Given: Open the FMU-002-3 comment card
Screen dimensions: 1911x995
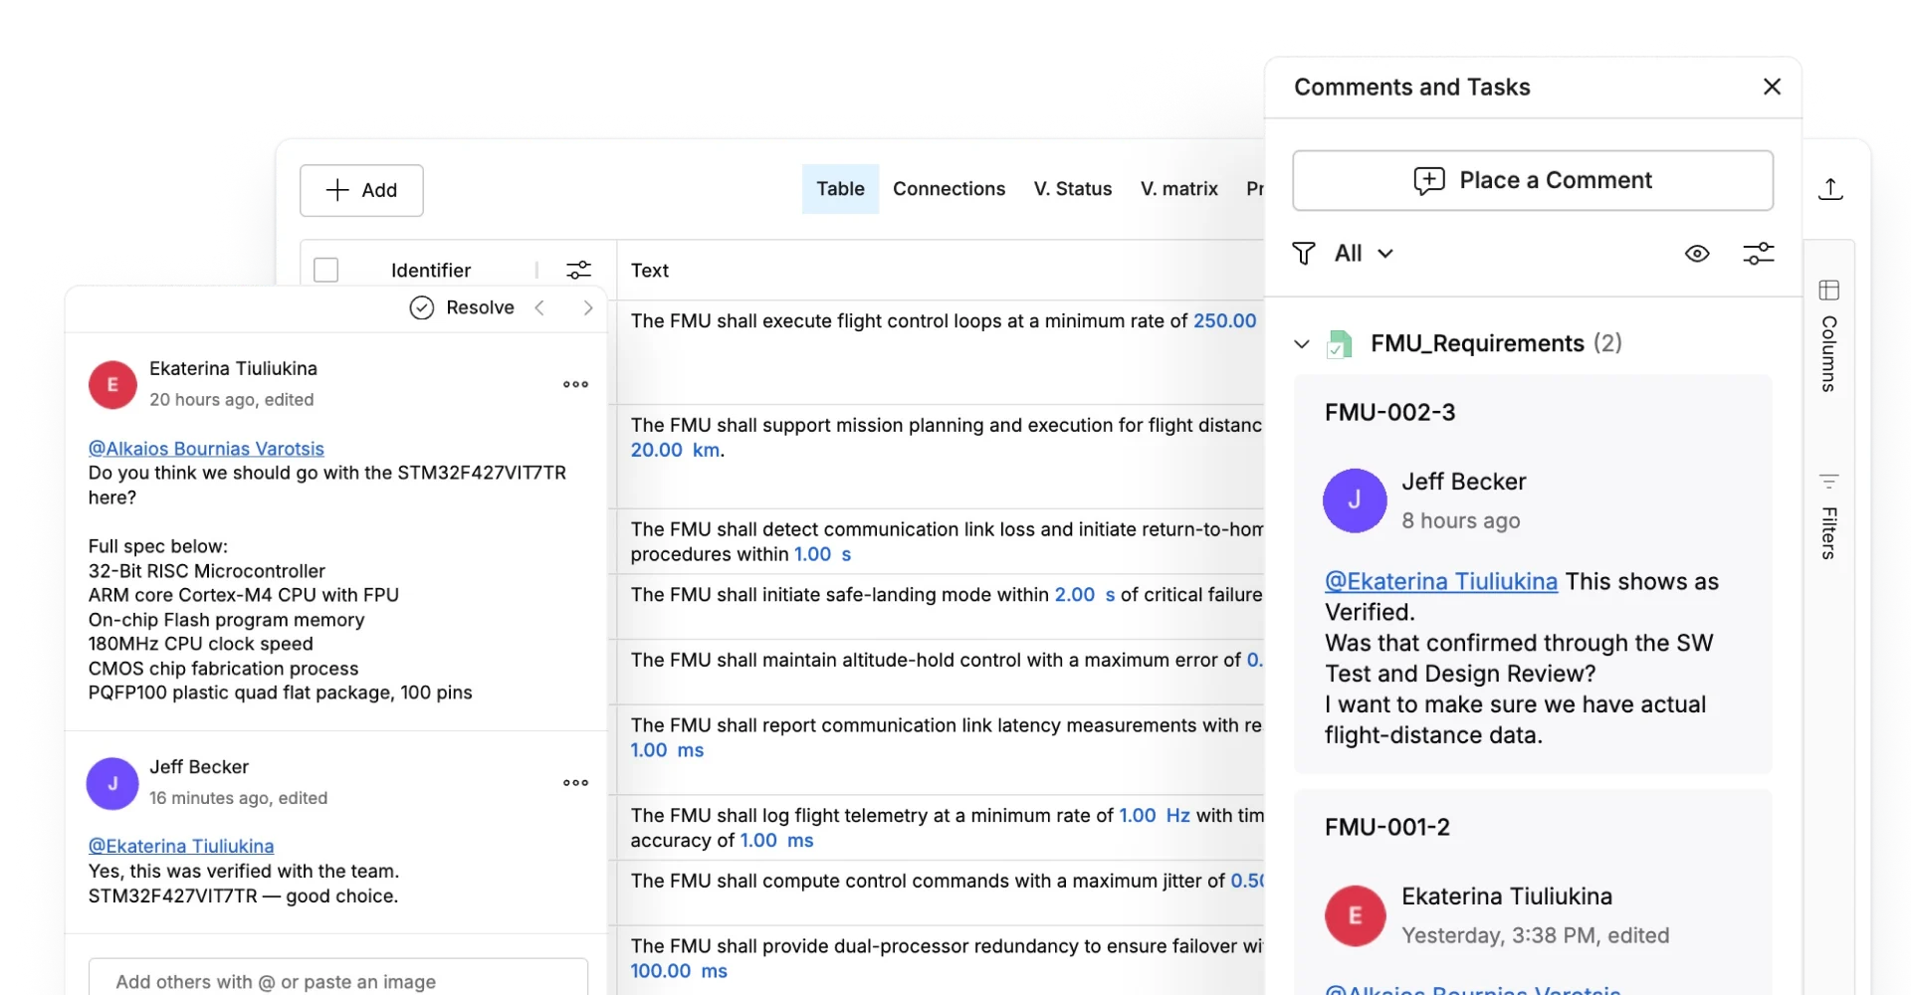Looking at the screenshot, I should pos(1533,574).
